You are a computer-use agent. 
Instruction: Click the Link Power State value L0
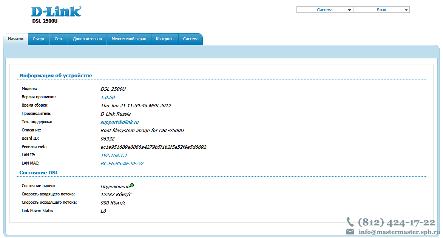pos(103,211)
